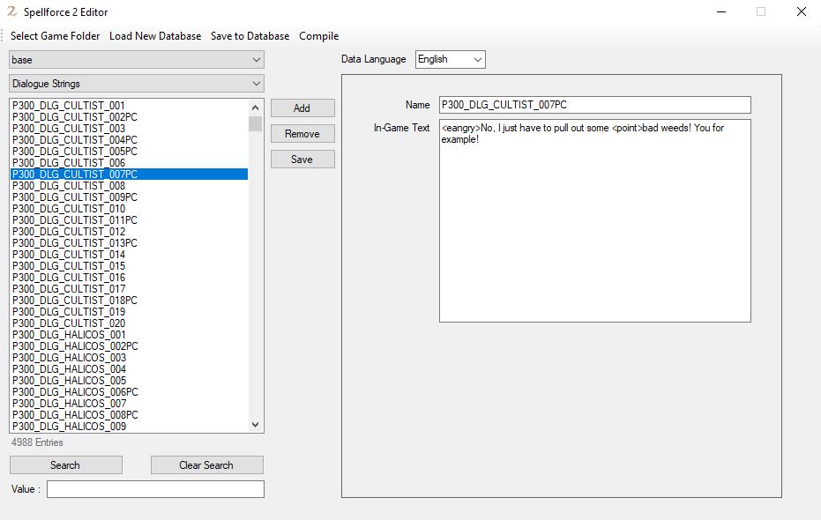Viewport: 821px width, 520px height.
Task: Select entry P300_DLG_CULTIST_009PC
Action: pyautogui.click(x=129, y=197)
